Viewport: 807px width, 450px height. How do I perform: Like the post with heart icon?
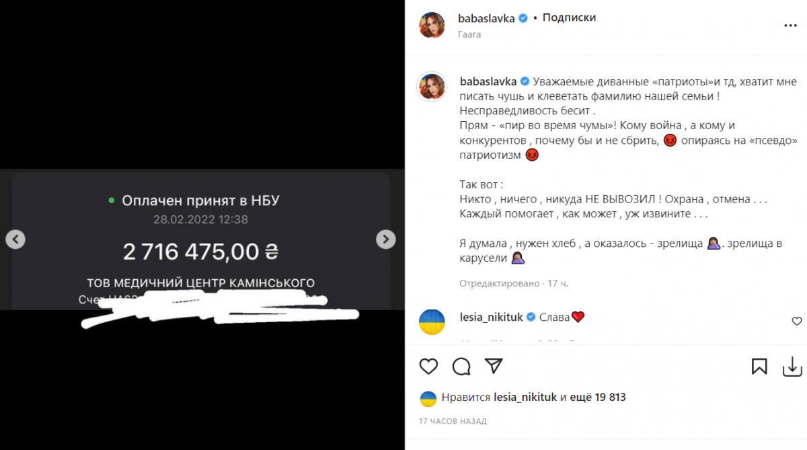(428, 366)
